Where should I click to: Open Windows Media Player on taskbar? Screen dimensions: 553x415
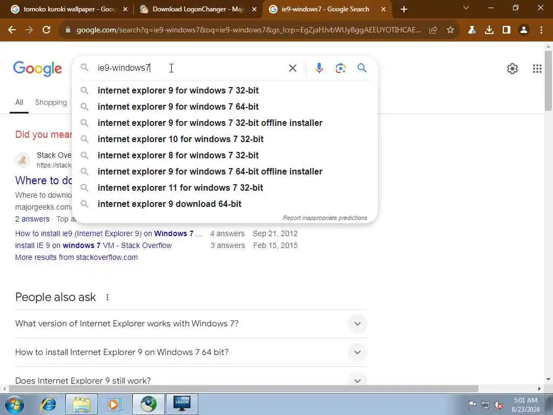(114, 404)
